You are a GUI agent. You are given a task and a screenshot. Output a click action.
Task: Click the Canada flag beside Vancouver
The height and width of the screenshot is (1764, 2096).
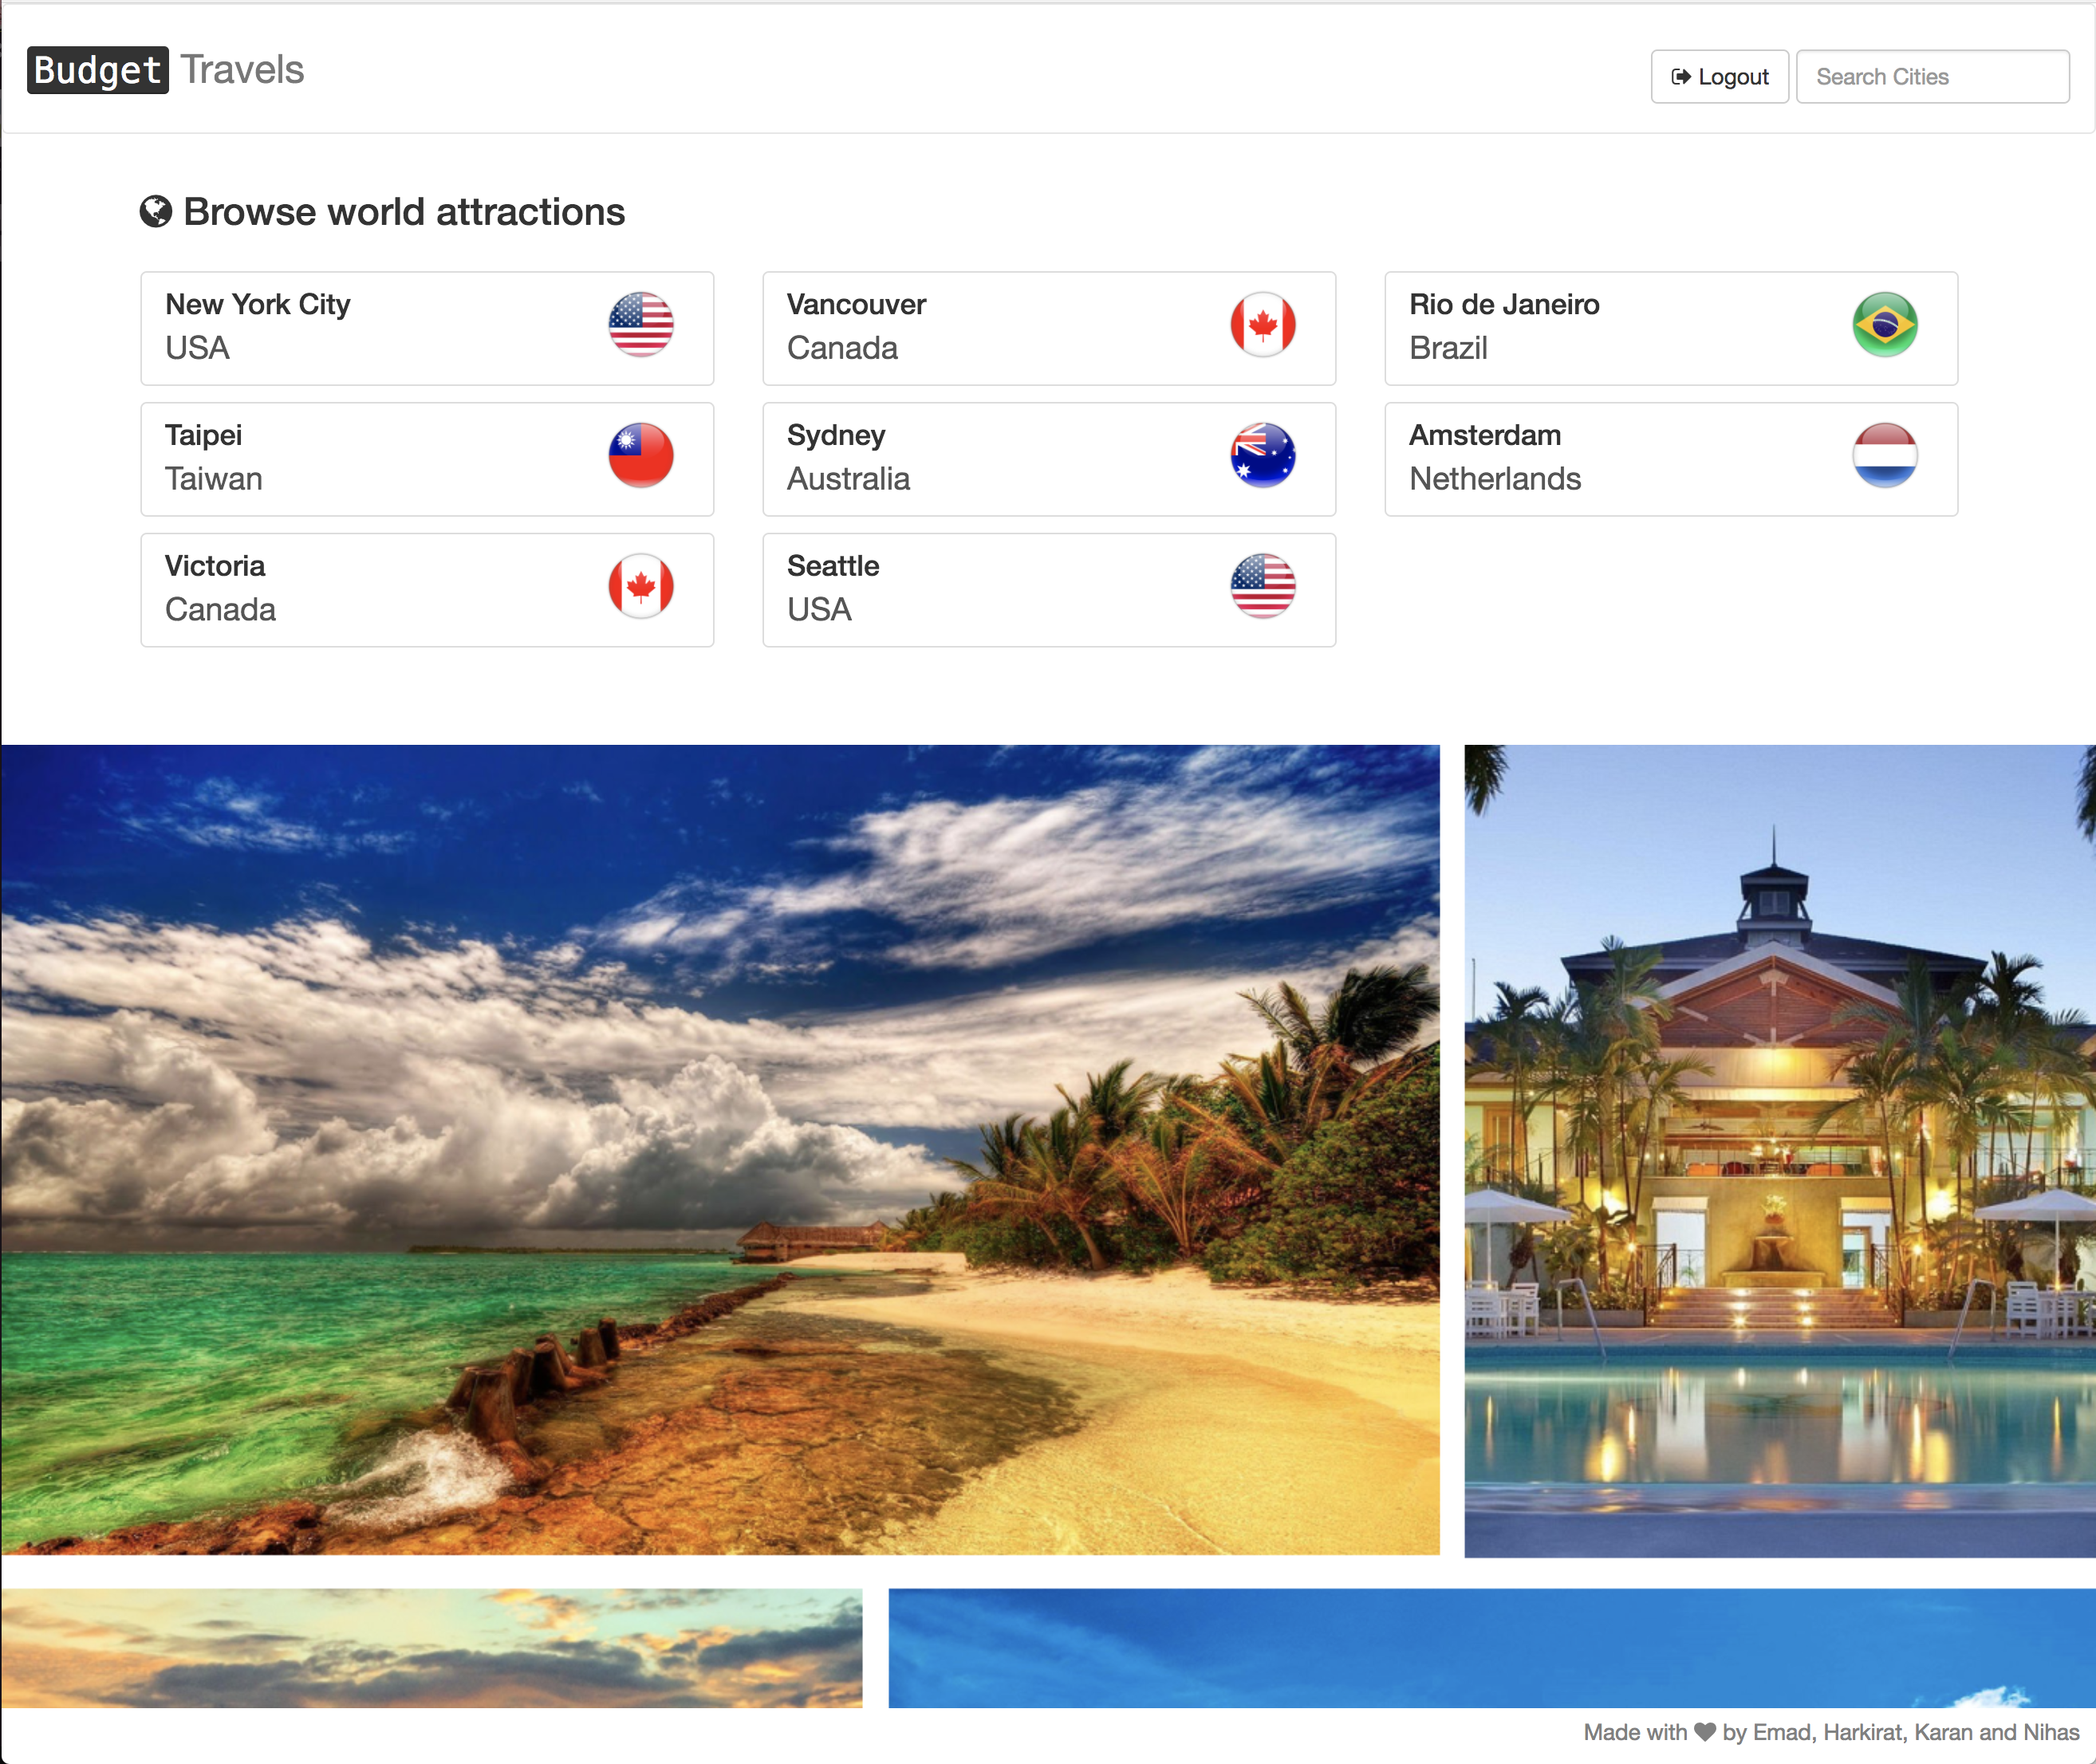(1263, 325)
